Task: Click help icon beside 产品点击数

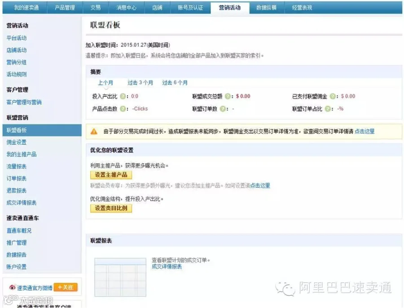Action: [123, 109]
